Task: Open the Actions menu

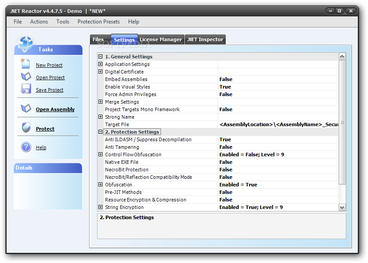Action: (x=39, y=22)
